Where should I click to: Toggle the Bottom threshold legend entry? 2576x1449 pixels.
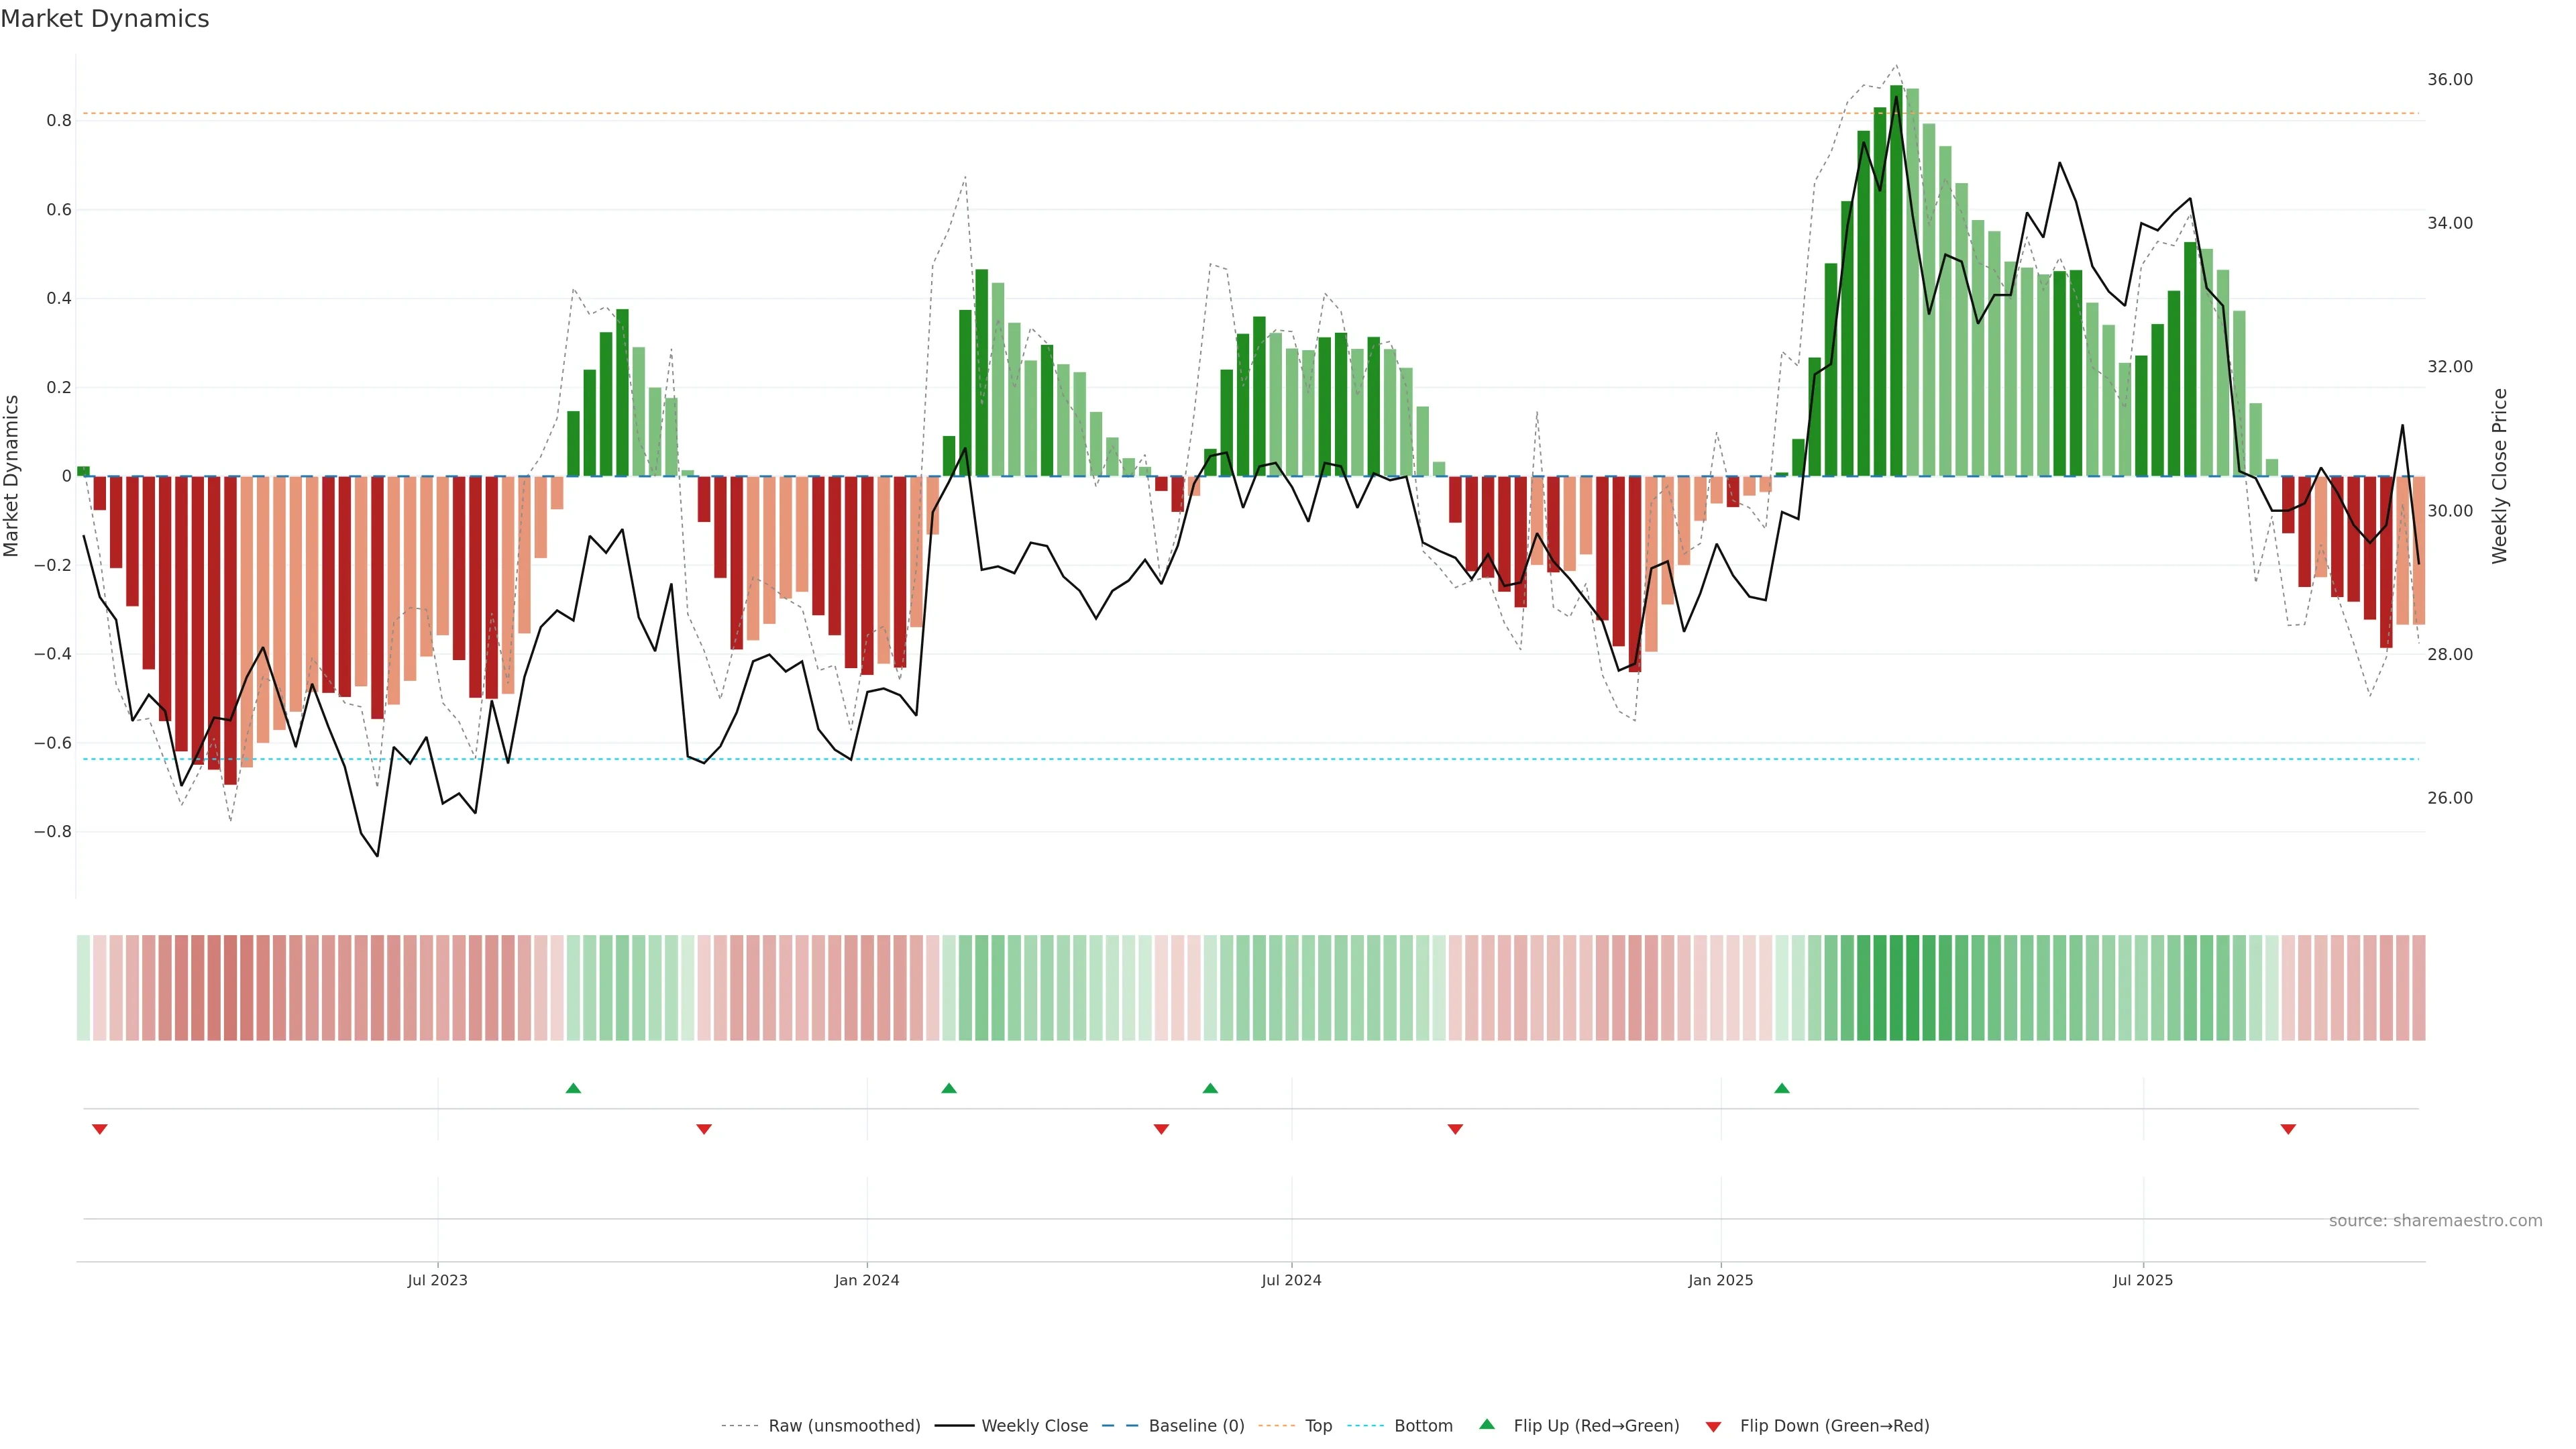[x=1423, y=1426]
